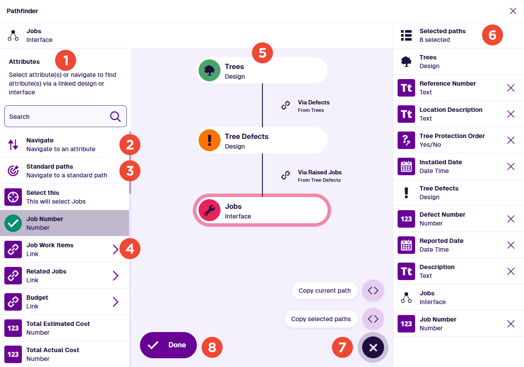The image size is (524, 367).
Task: Click the Standard paths target icon
Action: pyautogui.click(x=13, y=171)
